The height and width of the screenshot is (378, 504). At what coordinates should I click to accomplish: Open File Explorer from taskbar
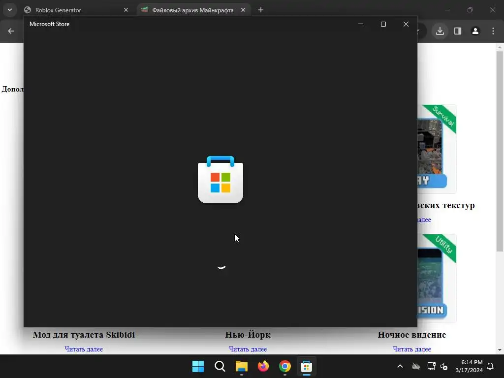coord(241,366)
